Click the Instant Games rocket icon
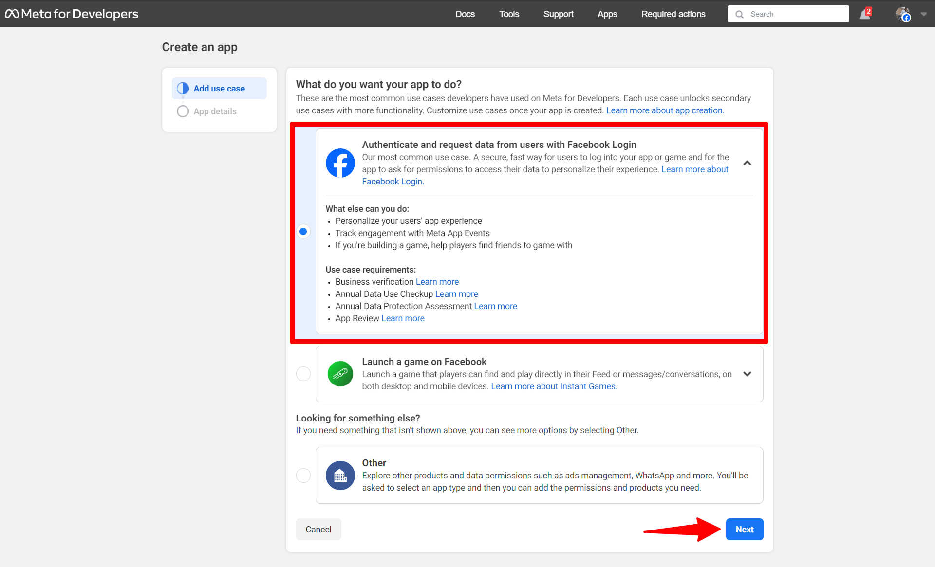This screenshot has height=567, width=935. (x=340, y=374)
